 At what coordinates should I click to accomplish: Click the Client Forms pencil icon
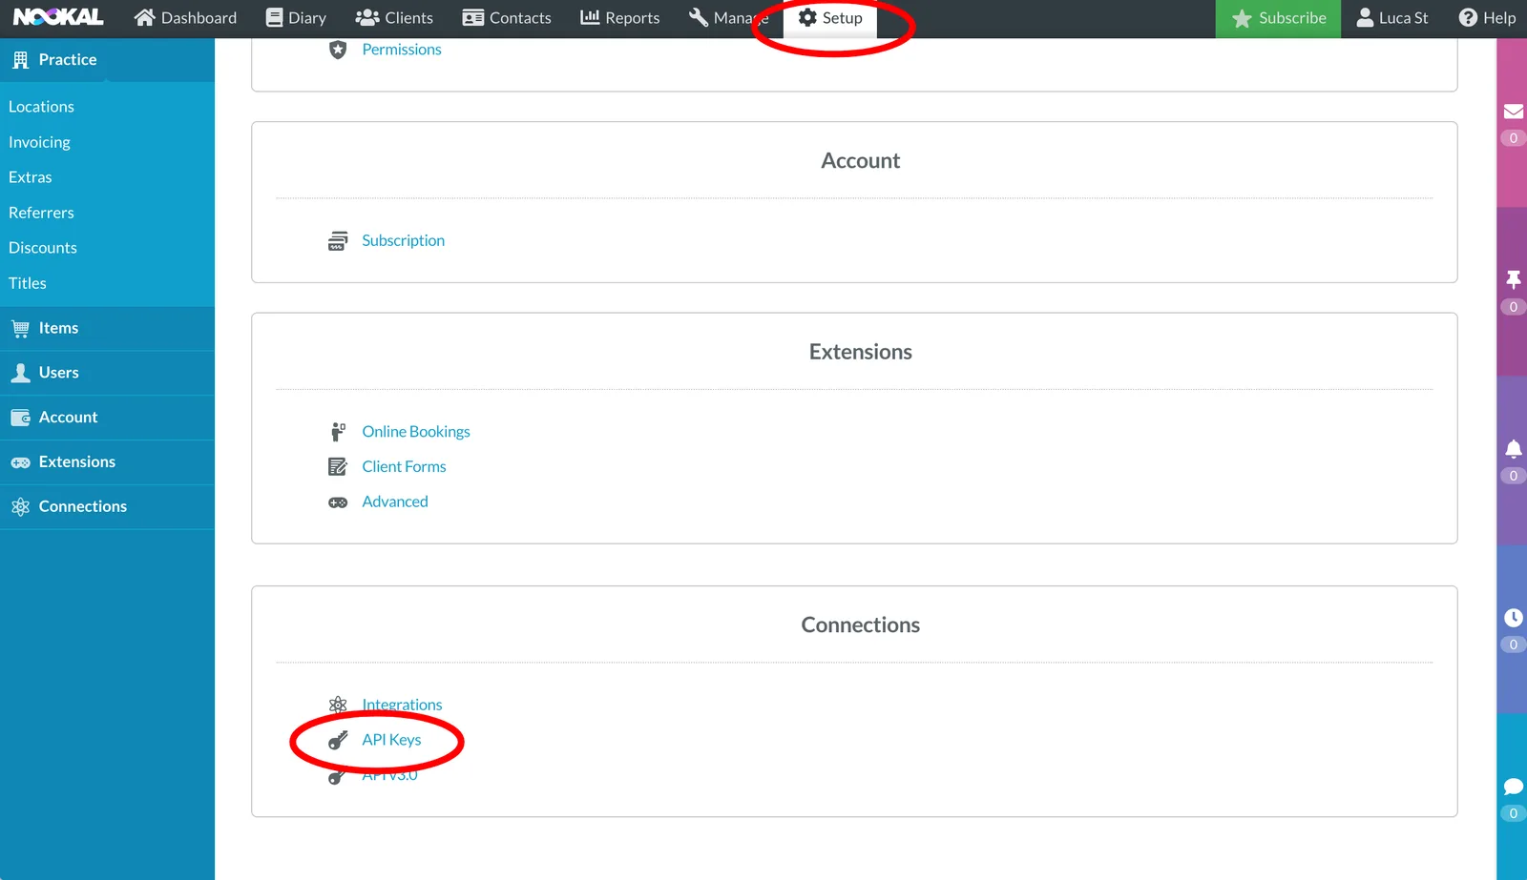(x=338, y=466)
